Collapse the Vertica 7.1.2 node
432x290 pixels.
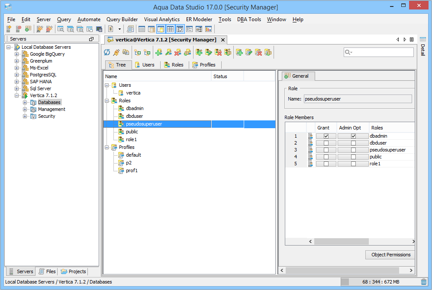point(17,95)
